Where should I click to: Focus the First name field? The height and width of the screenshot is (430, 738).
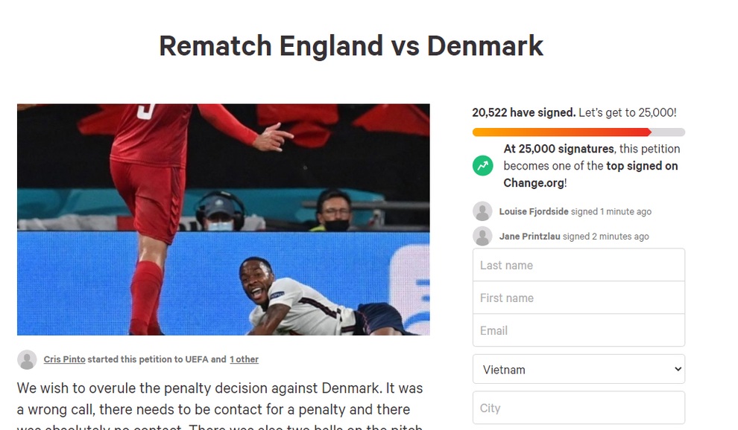coord(578,298)
